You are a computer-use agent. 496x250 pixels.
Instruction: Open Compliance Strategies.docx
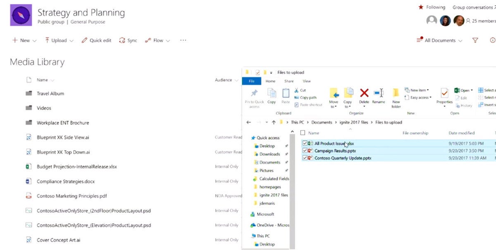point(66,182)
